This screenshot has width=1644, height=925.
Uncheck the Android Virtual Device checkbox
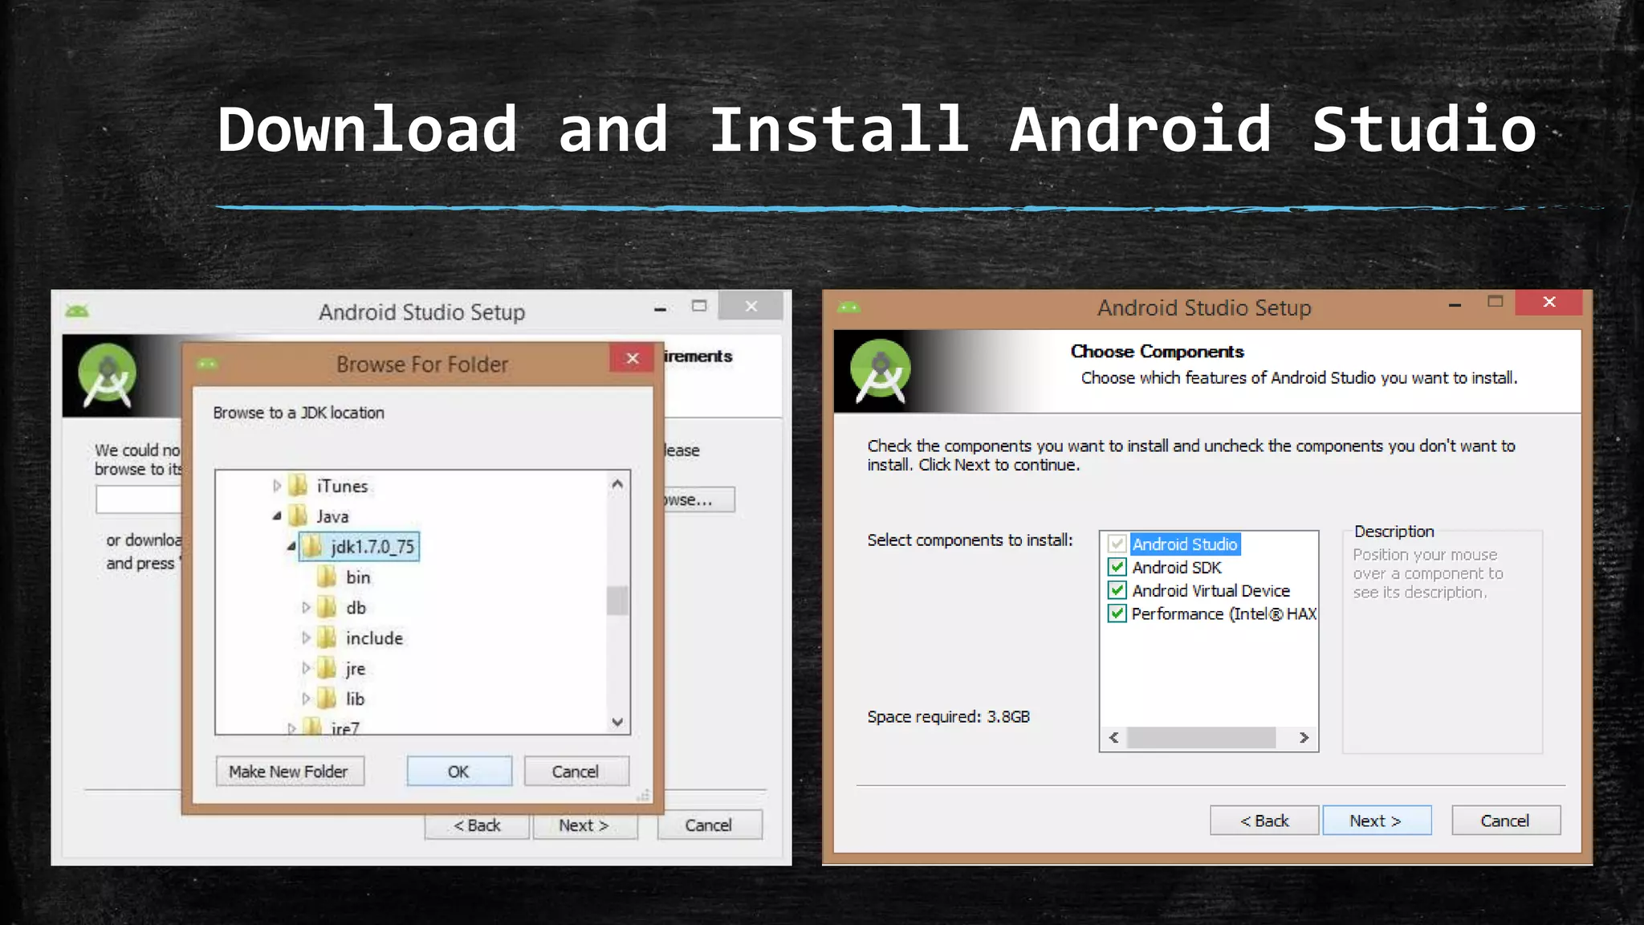pyautogui.click(x=1117, y=590)
